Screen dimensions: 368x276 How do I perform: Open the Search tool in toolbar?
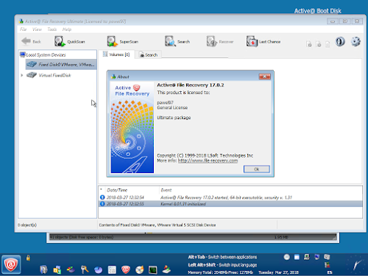[x=177, y=41]
